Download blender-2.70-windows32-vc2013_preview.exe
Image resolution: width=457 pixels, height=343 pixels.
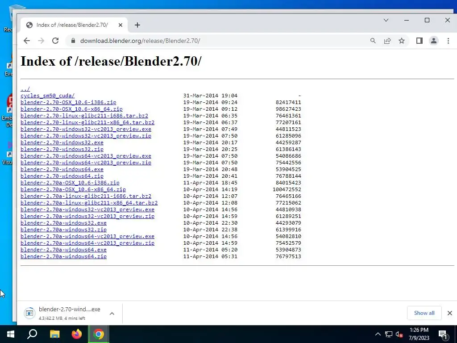(86, 129)
